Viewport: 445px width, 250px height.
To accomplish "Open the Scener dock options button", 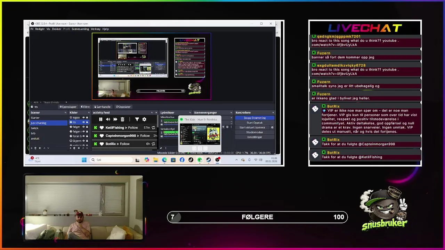I will click(65, 112).
